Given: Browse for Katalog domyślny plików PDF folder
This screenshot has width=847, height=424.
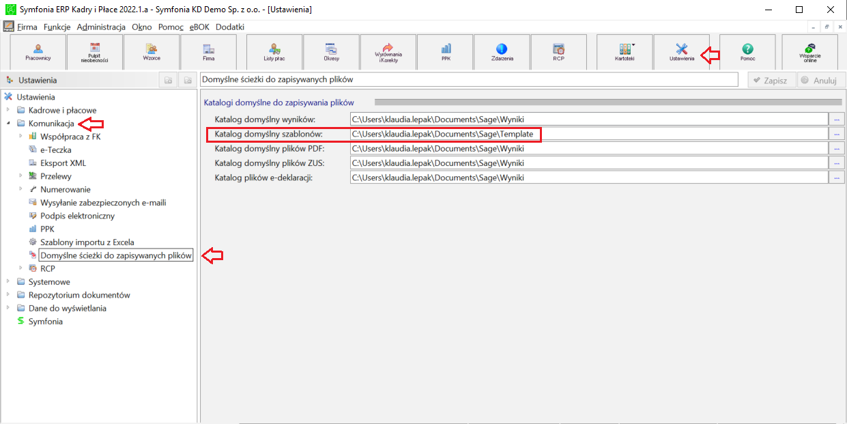Looking at the screenshot, I should click(x=836, y=148).
